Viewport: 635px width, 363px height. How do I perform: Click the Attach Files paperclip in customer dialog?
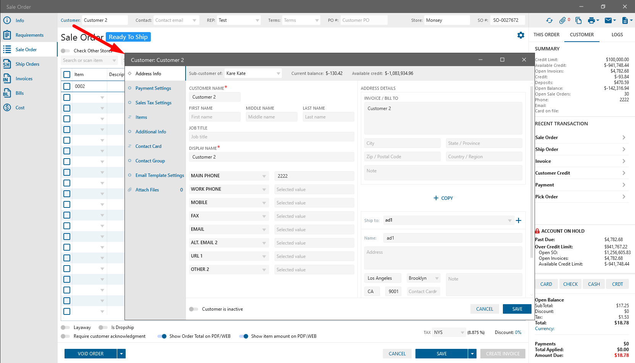130,190
